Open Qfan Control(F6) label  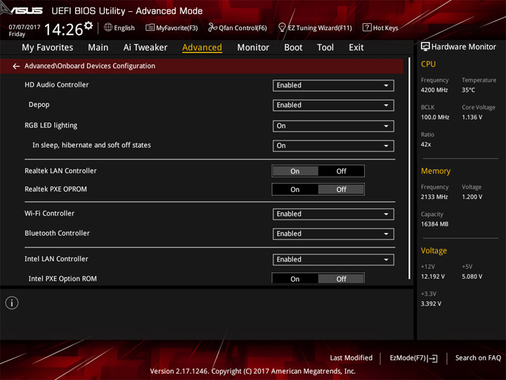[x=242, y=27]
